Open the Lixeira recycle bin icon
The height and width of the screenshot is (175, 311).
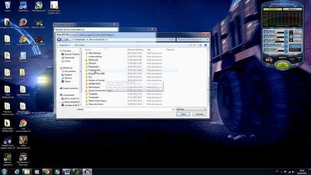point(8,6)
